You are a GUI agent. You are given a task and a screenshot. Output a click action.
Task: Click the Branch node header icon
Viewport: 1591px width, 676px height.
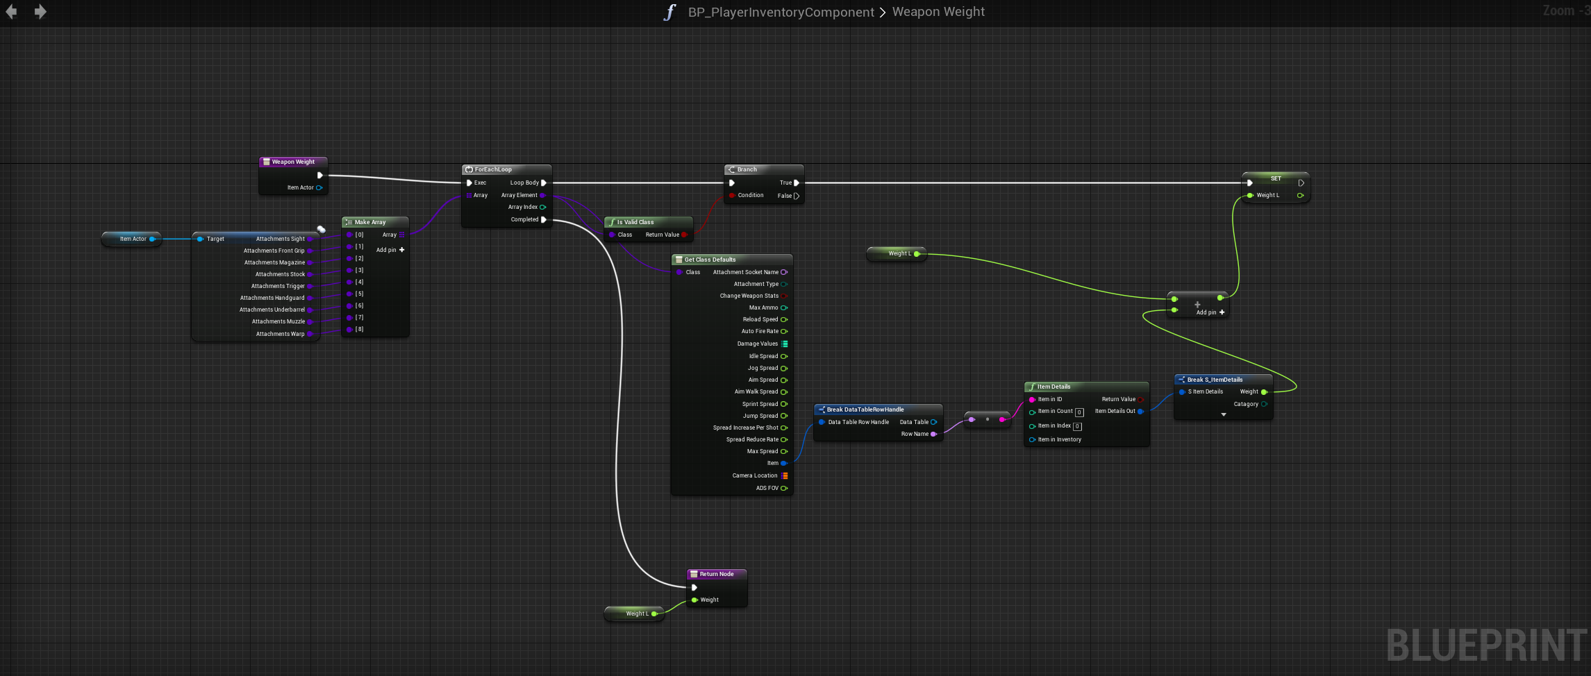[x=731, y=169]
